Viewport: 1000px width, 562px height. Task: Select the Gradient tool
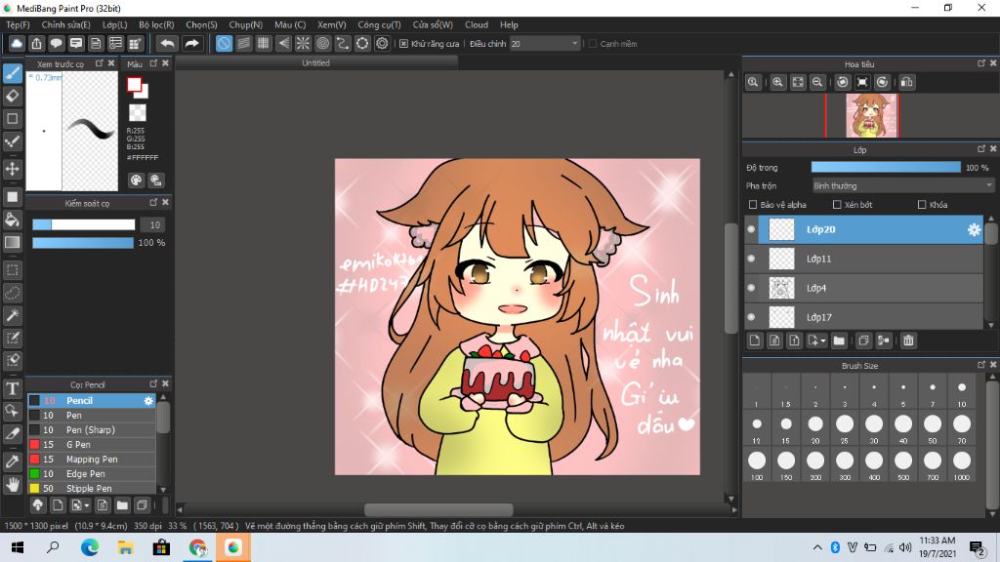tap(12, 242)
